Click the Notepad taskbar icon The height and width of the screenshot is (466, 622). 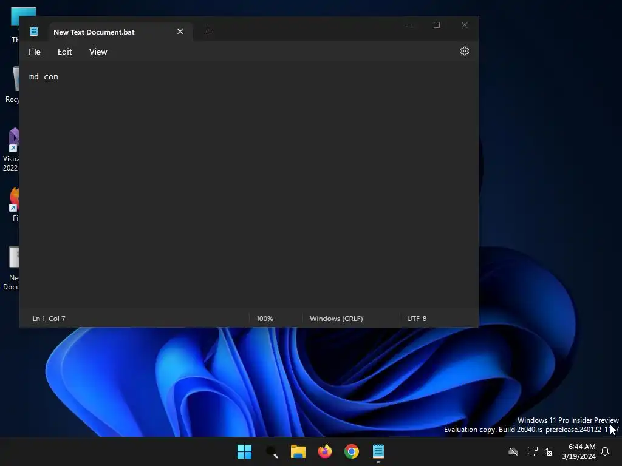378,451
